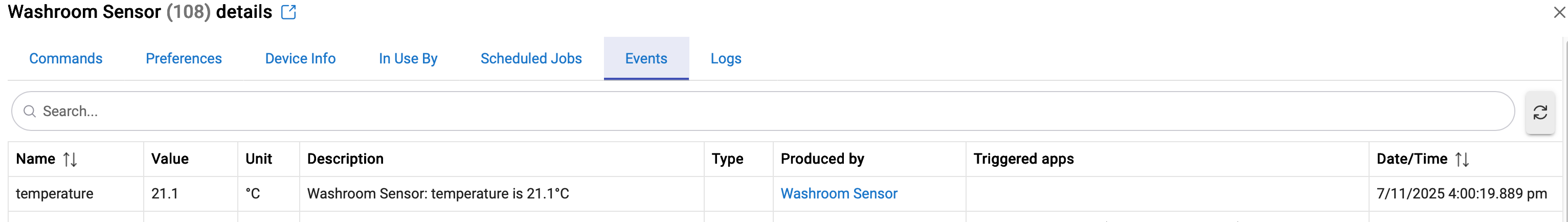The width and height of the screenshot is (1568, 222).
Task: Sort events by Date/Time column arrows
Action: (1462, 160)
